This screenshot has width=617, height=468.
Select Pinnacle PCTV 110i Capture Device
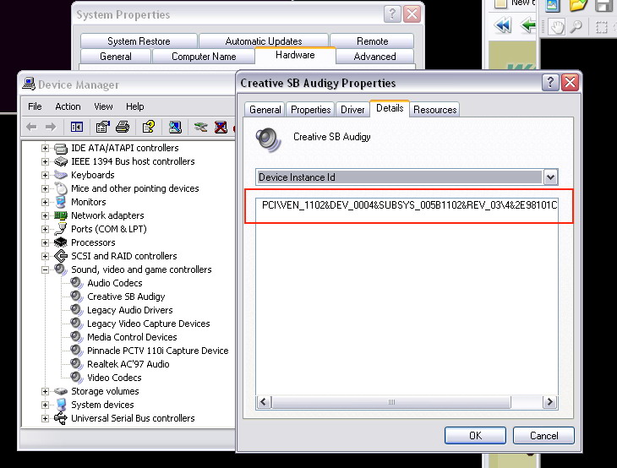(x=158, y=351)
